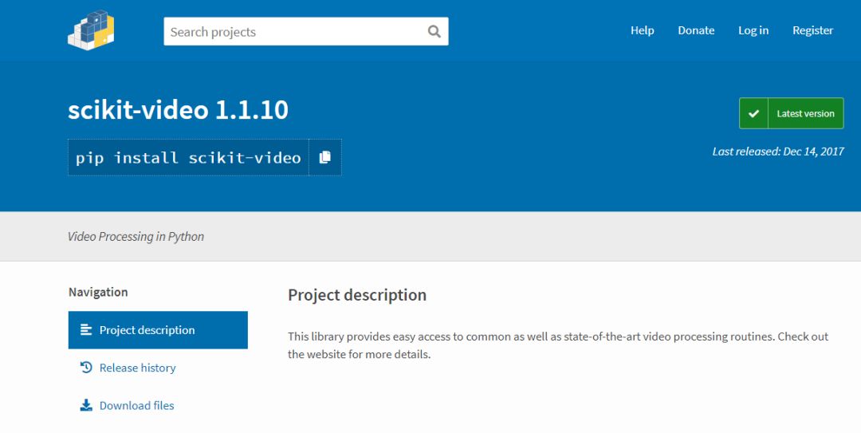Open the Donate page

pos(696,30)
